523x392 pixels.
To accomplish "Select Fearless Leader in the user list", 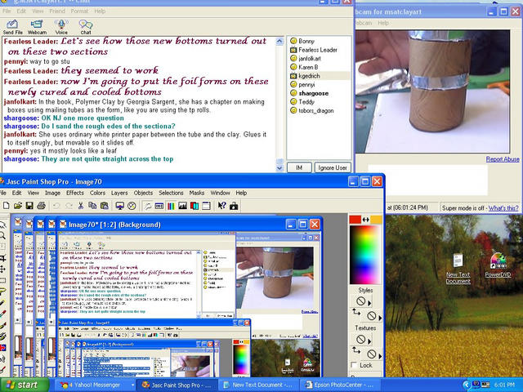I will coord(318,50).
